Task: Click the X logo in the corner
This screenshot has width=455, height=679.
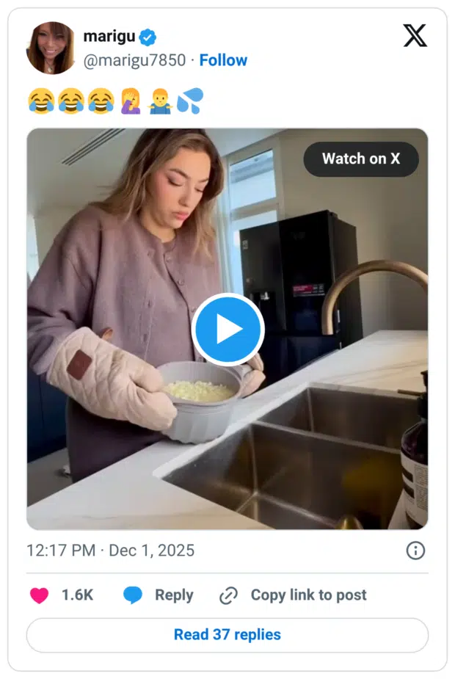Action: pyautogui.click(x=415, y=35)
